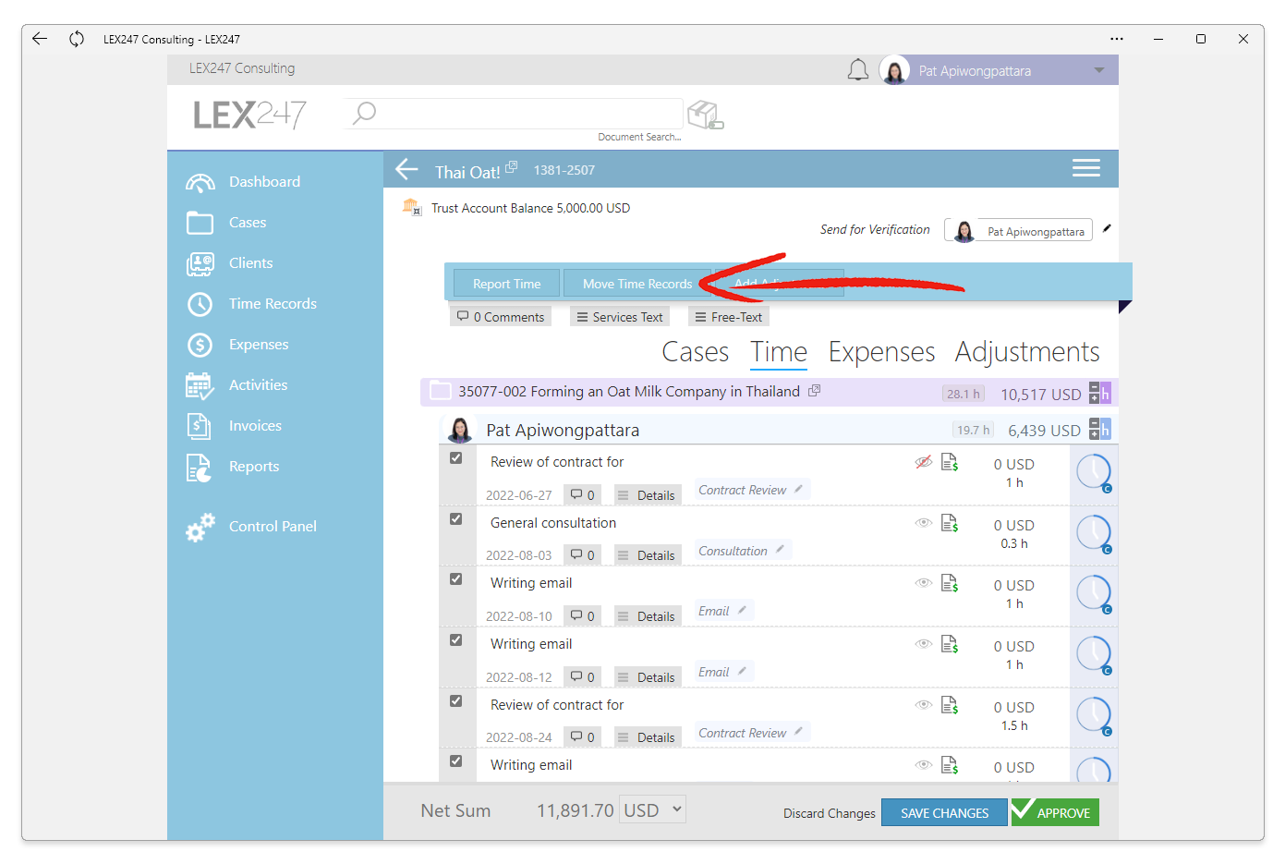This screenshot has width=1285, height=864.
Task: Uncheck the 2022-08-10 Writing email checkbox
Action: coord(455,579)
